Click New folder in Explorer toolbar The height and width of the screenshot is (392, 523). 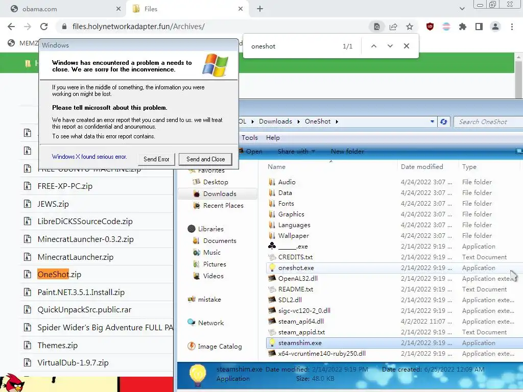tap(347, 151)
